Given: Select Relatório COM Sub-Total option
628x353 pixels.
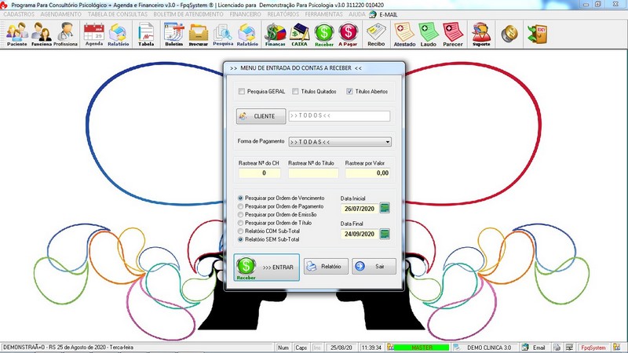Looking at the screenshot, I should point(240,231).
